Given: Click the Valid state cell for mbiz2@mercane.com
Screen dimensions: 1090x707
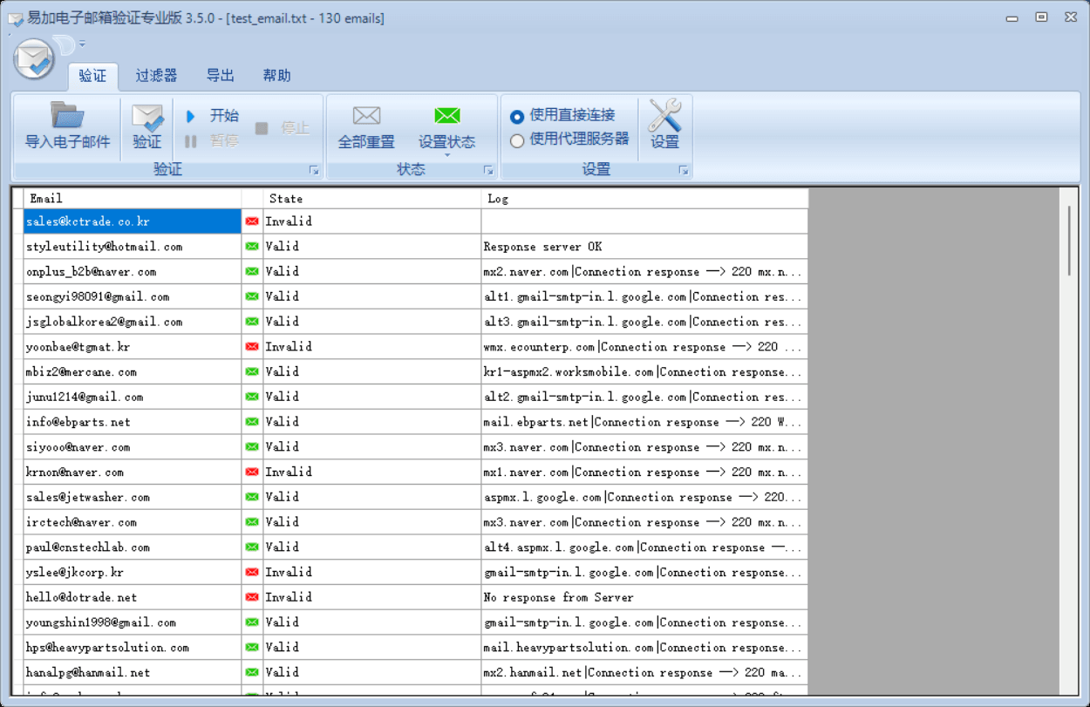Looking at the screenshot, I should pos(372,372).
